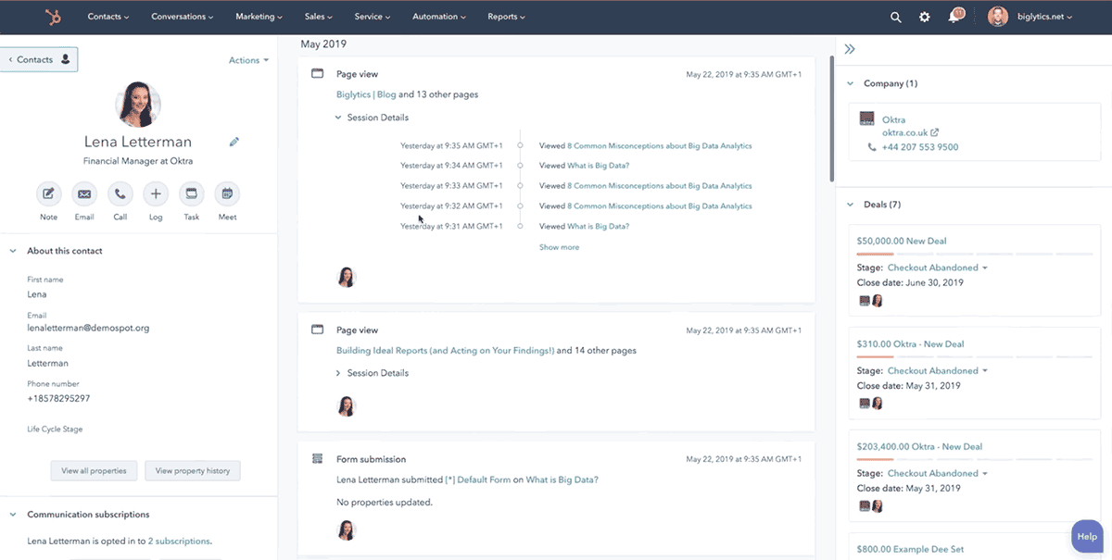Open the Contacts menu
Image resolution: width=1112 pixels, height=560 pixels.
[108, 17]
